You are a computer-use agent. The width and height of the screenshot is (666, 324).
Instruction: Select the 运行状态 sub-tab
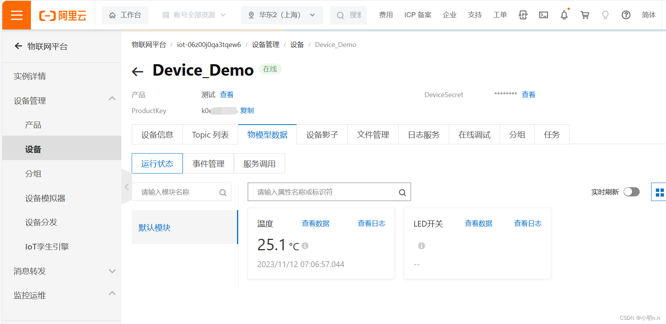click(157, 164)
